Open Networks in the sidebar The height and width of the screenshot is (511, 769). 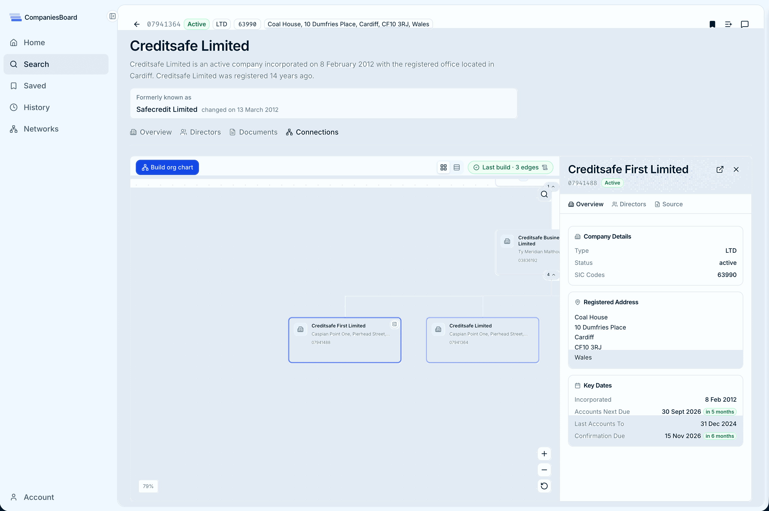pyautogui.click(x=56, y=129)
